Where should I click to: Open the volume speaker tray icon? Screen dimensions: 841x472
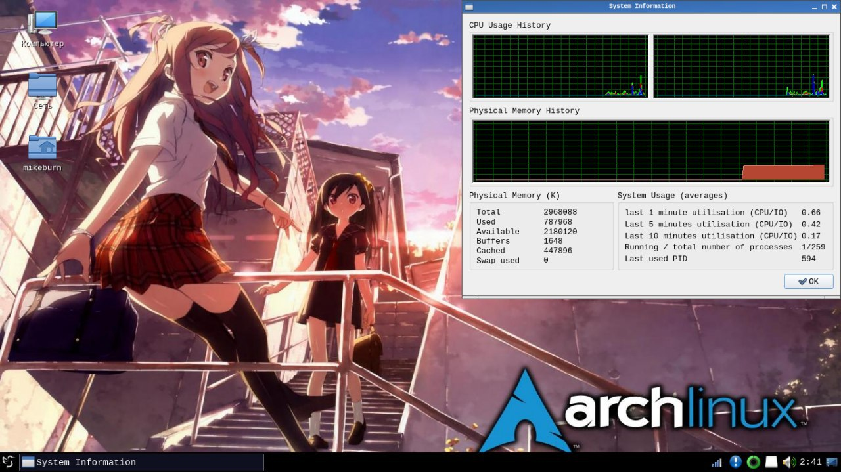pos(788,462)
